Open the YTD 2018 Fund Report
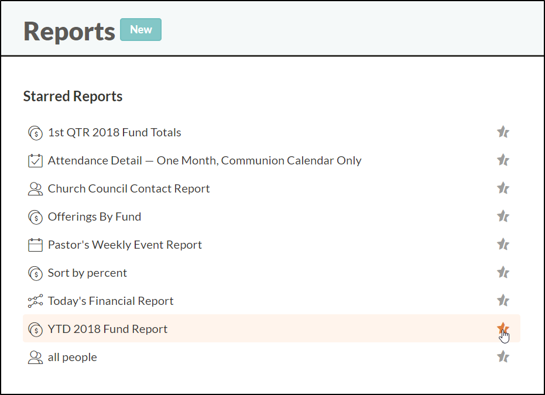 (107, 329)
